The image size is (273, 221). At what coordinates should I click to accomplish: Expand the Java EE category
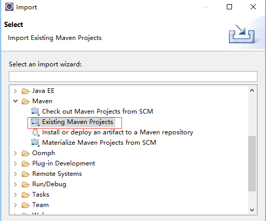pos(16,91)
